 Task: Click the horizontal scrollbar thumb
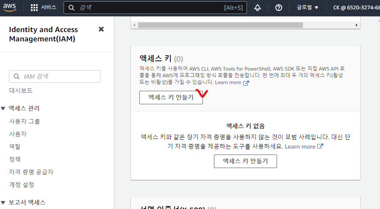pos(221,25)
